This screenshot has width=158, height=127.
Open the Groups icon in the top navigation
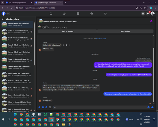click(x=92, y=14)
